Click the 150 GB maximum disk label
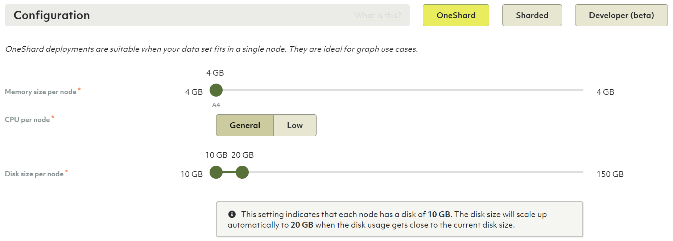This screenshot has height=241, width=673. click(x=610, y=174)
